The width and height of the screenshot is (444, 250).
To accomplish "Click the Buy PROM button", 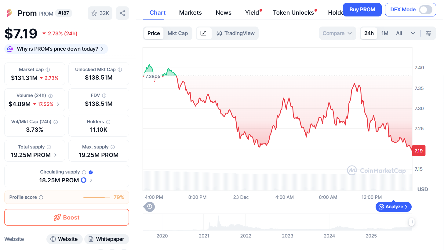I will point(362,10).
